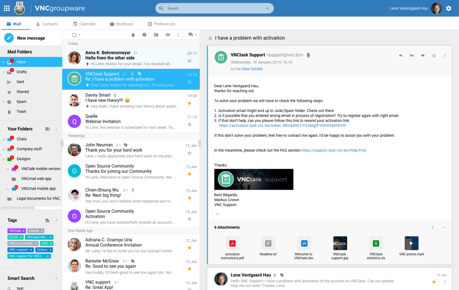Unstar Adriana C. Ocampo Uria email
459x290 pixels.
tap(190, 248)
